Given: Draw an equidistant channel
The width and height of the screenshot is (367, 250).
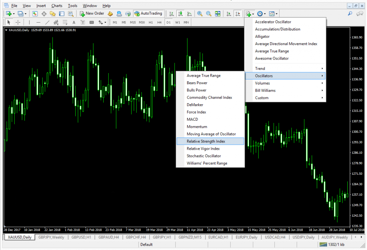Looking at the screenshot, I should click(x=56, y=23).
